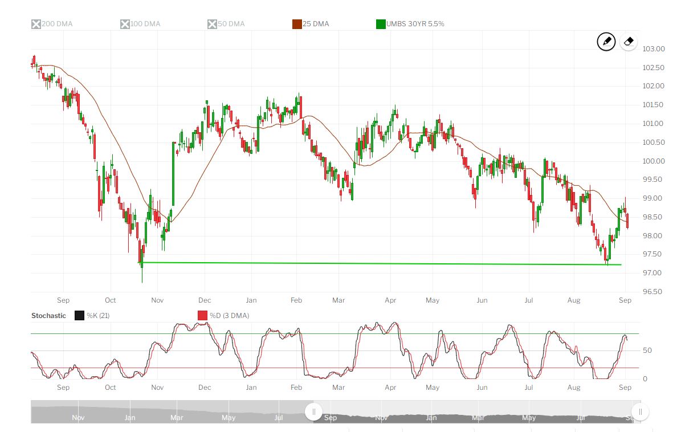Click the Aug label on Stochastic axis
The height and width of the screenshot is (432, 673).
pyautogui.click(x=574, y=388)
